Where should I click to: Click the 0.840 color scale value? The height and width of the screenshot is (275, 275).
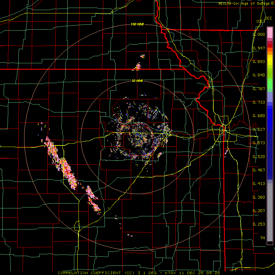coord(259,75)
